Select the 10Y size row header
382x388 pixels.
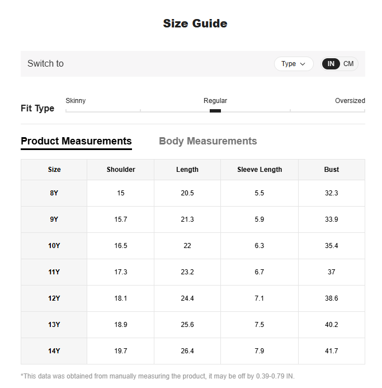[x=54, y=246]
